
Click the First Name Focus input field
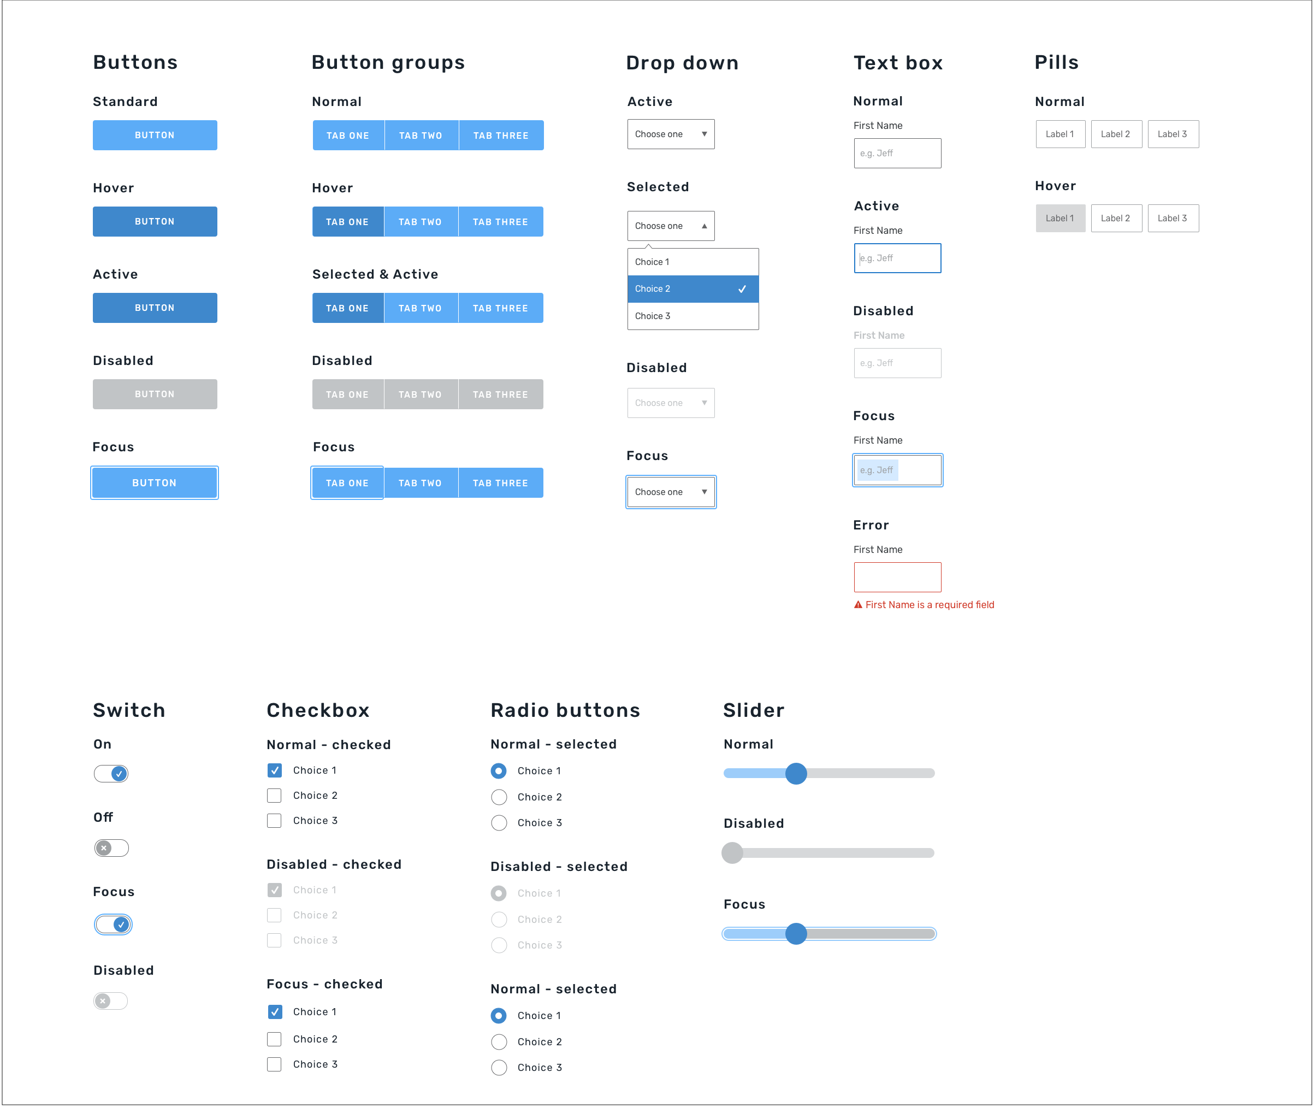(897, 470)
